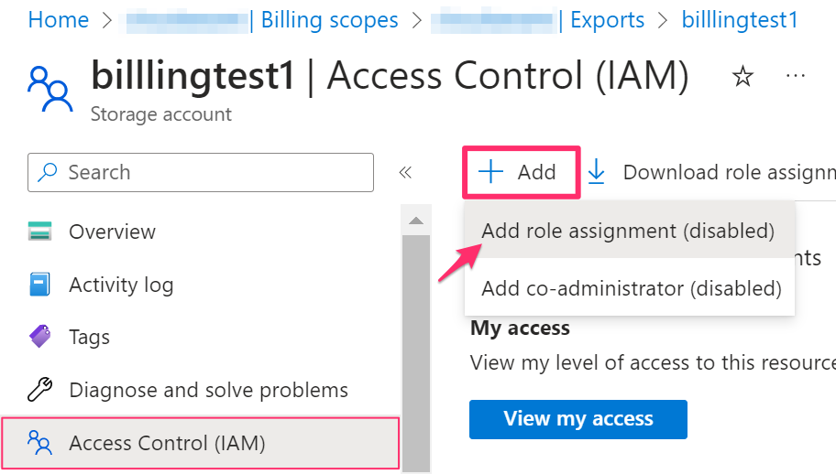836x474 pixels.
Task: Select Add role assignment (disabled)
Action: (x=628, y=231)
